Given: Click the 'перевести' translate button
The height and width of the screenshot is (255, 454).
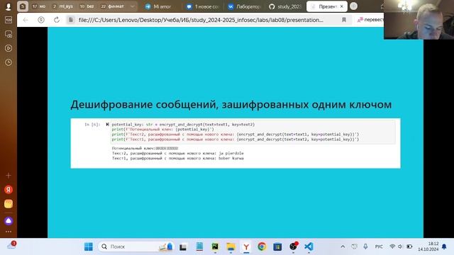Looking at the screenshot, I should point(370,20).
